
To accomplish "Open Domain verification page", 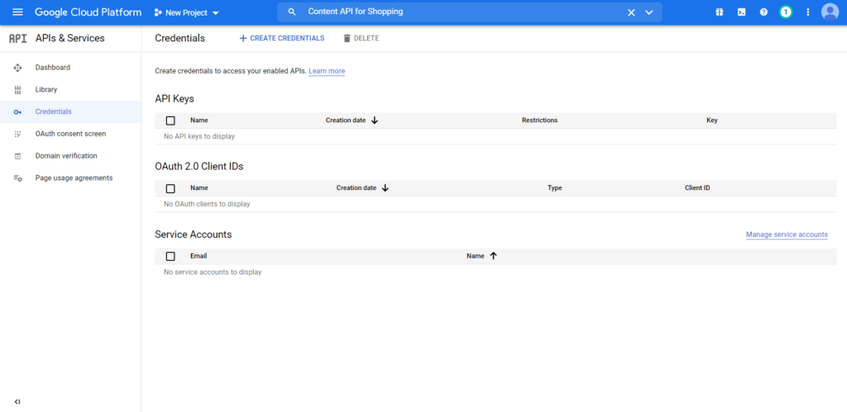I will click(66, 156).
